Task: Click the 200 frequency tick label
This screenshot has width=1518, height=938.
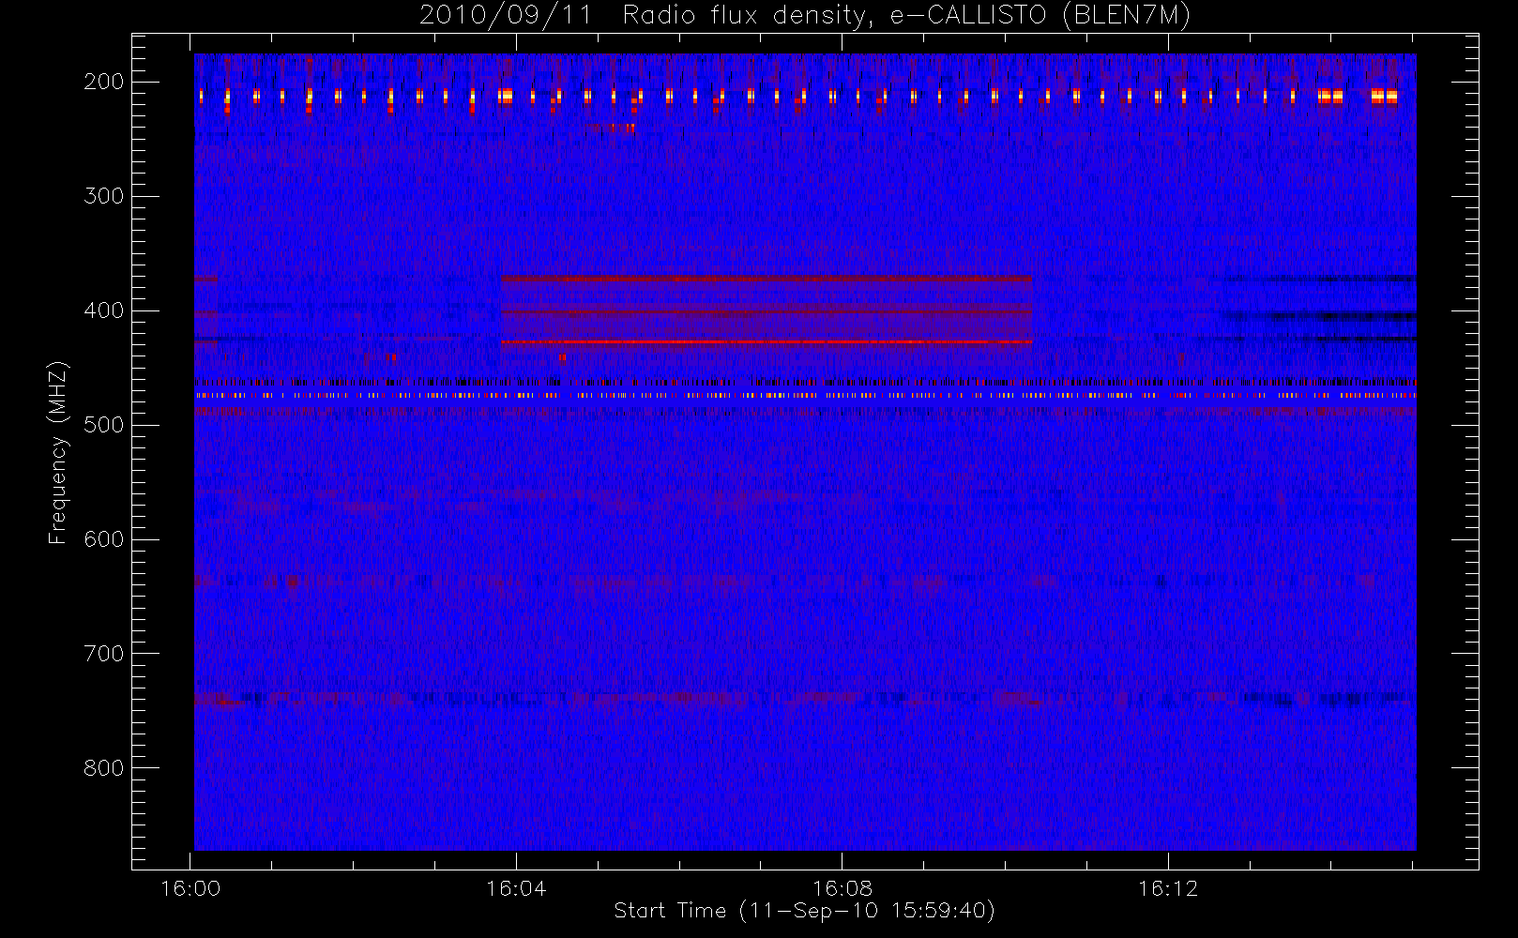Action: (104, 82)
